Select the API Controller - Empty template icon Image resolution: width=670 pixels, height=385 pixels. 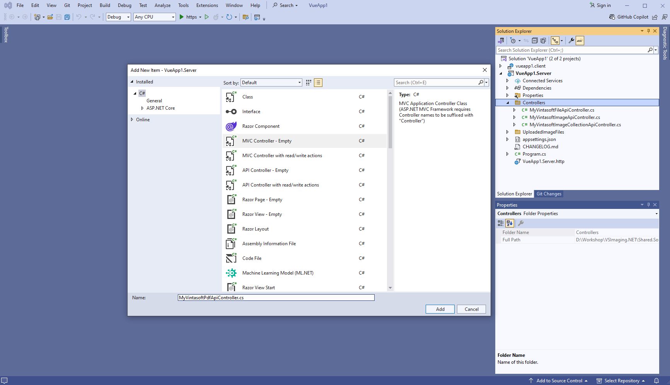click(231, 170)
